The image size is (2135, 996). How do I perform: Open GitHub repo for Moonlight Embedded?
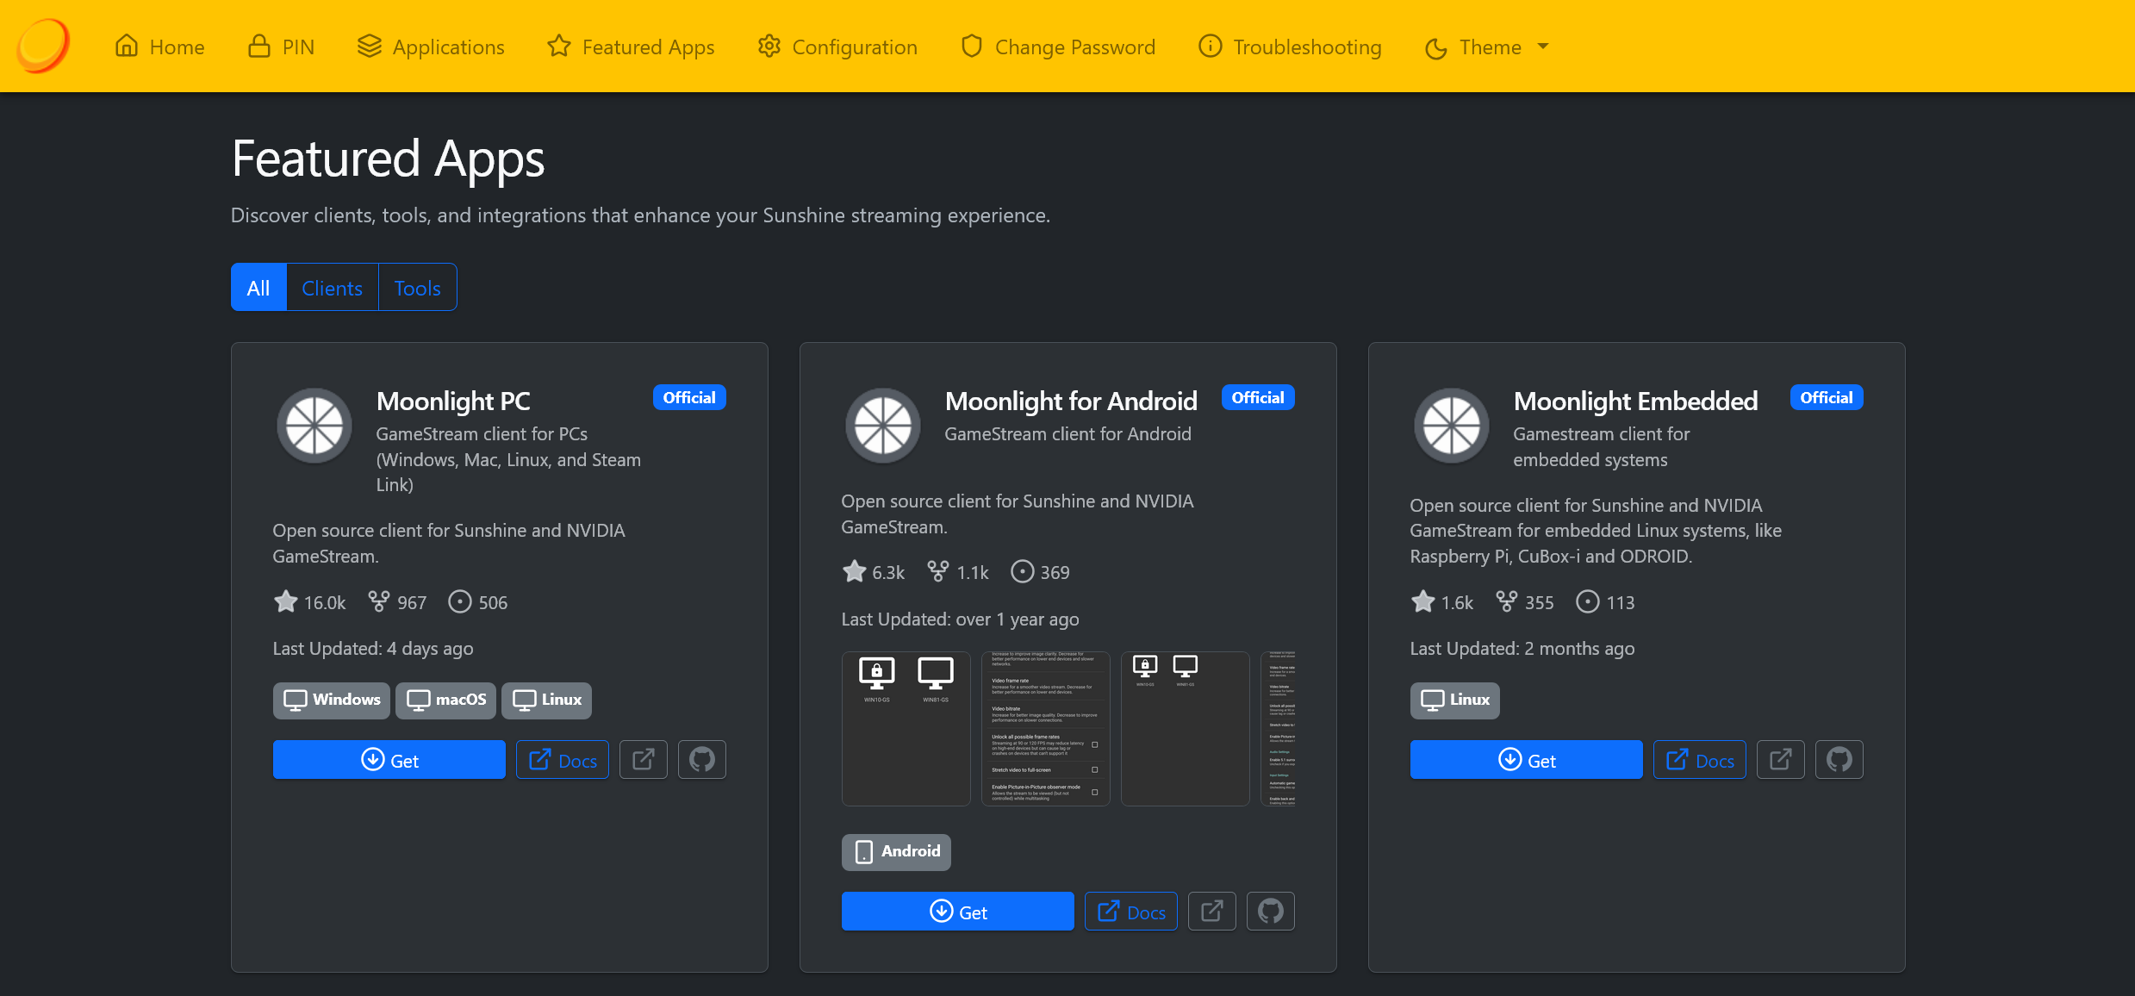tap(1839, 760)
